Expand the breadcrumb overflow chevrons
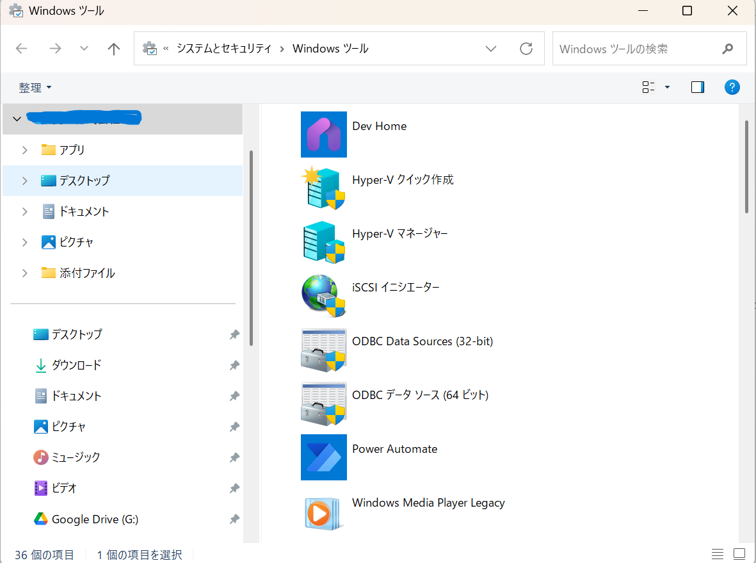Viewport: 756px width, 563px height. click(x=166, y=48)
